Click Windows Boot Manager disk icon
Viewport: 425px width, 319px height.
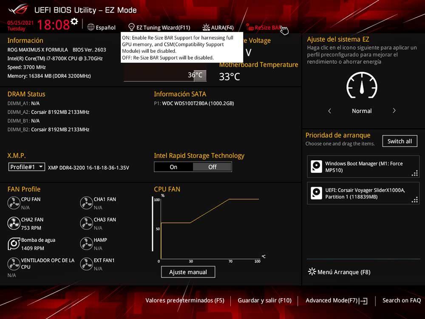click(x=316, y=167)
